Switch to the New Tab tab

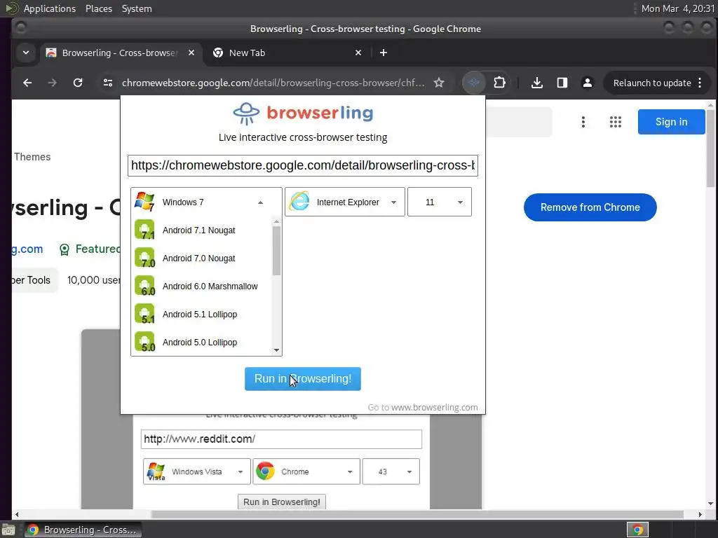(286, 53)
